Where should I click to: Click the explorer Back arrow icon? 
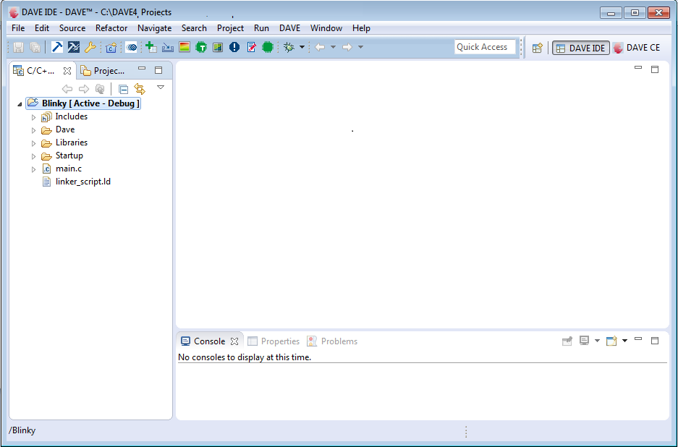67,89
